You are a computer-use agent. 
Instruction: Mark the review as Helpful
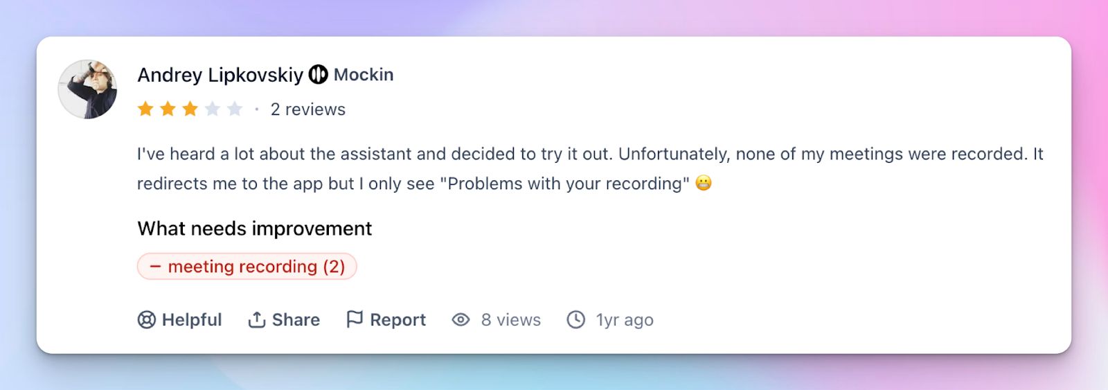pos(191,320)
